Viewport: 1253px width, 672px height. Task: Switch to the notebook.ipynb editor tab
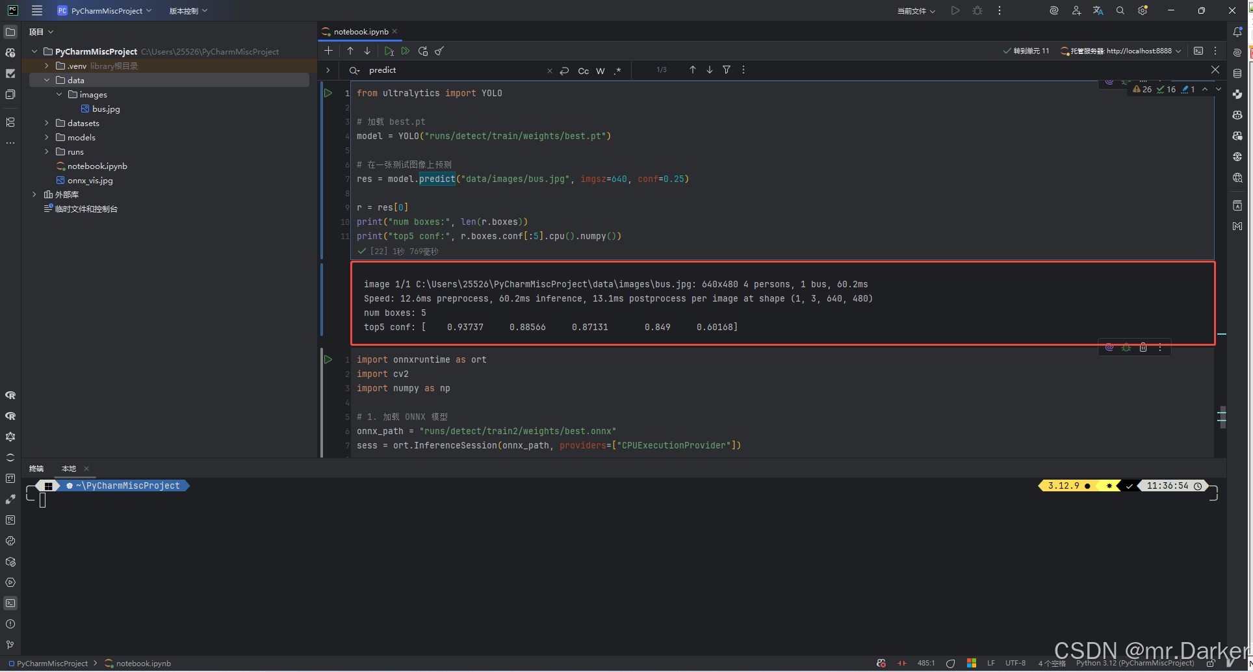pyautogui.click(x=359, y=31)
